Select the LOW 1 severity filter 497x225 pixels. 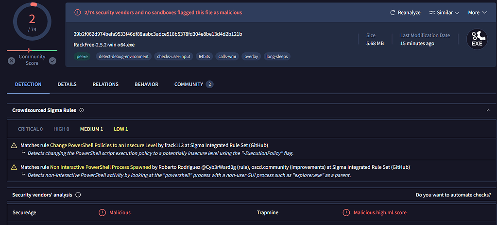pyautogui.click(x=120, y=129)
